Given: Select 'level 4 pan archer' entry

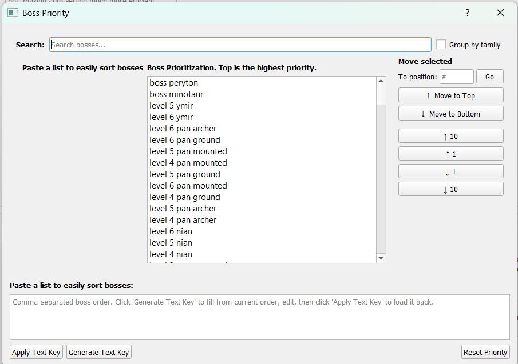Looking at the screenshot, I should 262,220.
